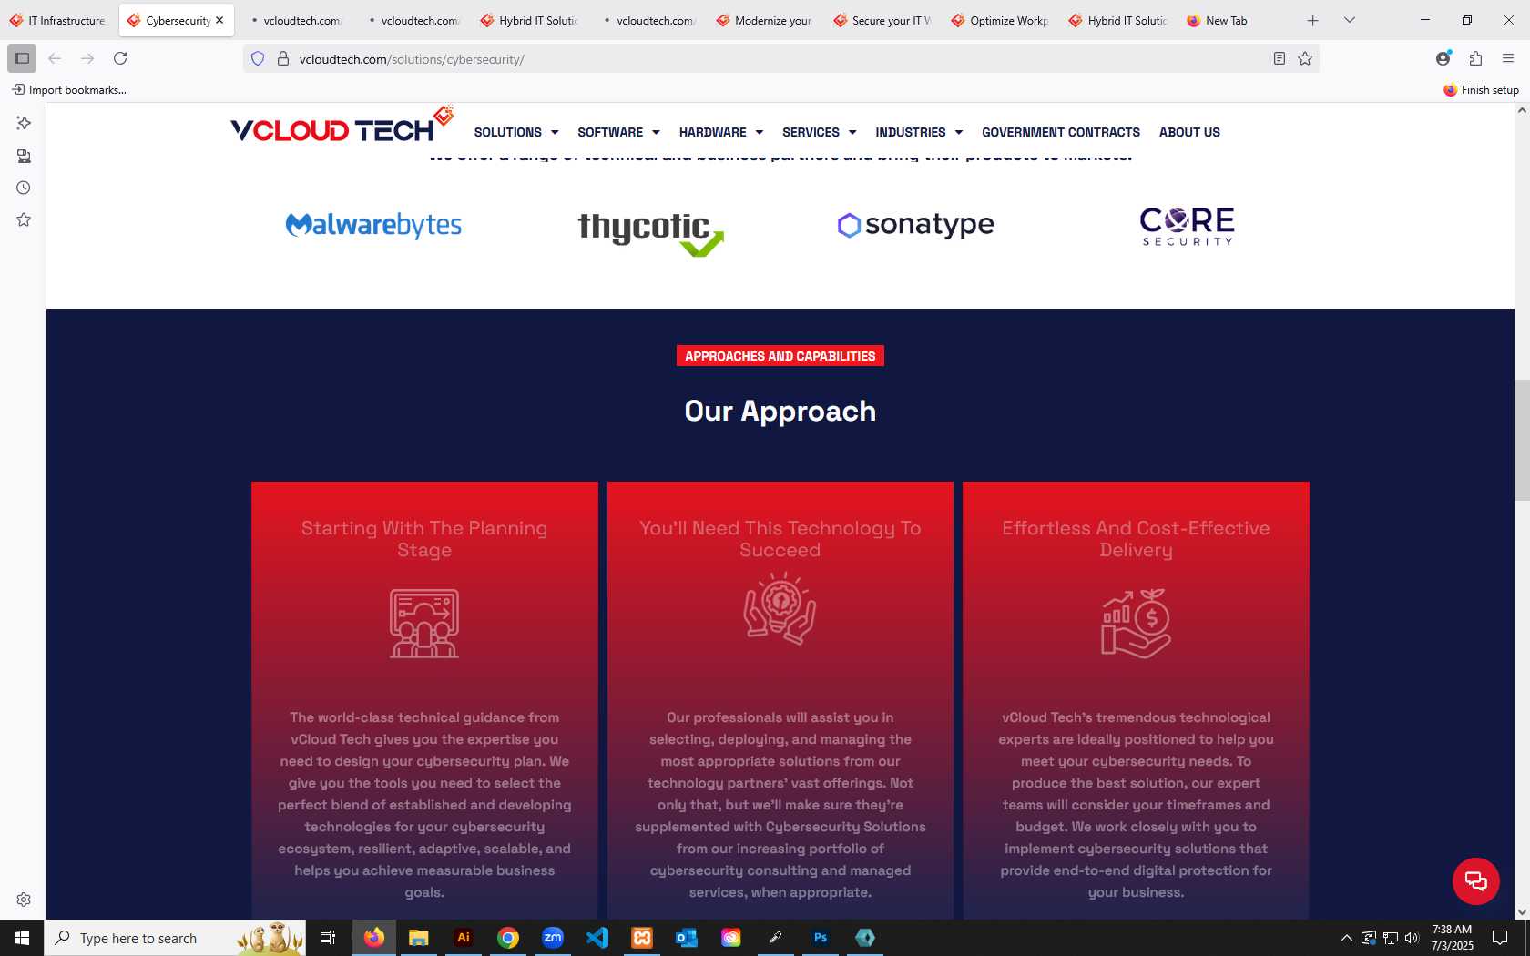Viewport: 1530px width, 956px height.
Task: Switch to IT Infrastructure tab
Action: coord(58,20)
